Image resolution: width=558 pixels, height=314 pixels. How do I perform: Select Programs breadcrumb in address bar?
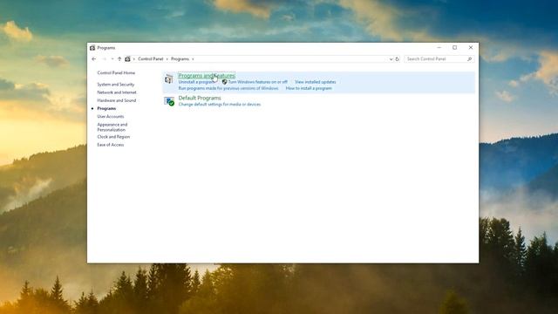pyautogui.click(x=180, y=59)
